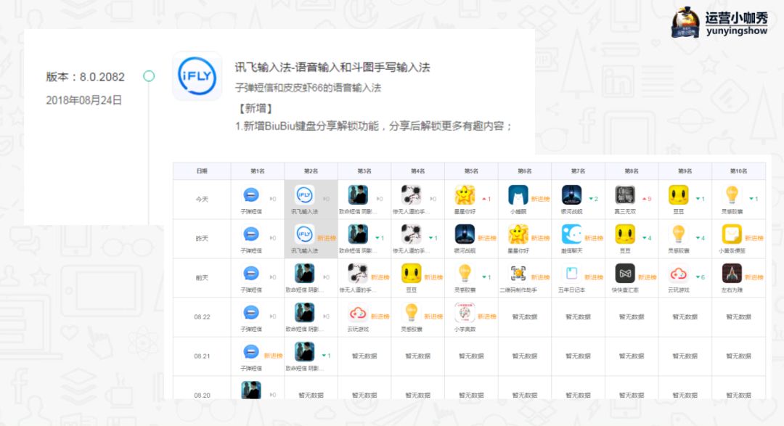Click the 今天 row label
Image resolution: width=784 pixels, height=426 pixels.
tap(202, 199)
